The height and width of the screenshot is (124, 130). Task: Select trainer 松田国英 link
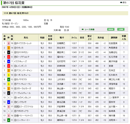[113, 43]
